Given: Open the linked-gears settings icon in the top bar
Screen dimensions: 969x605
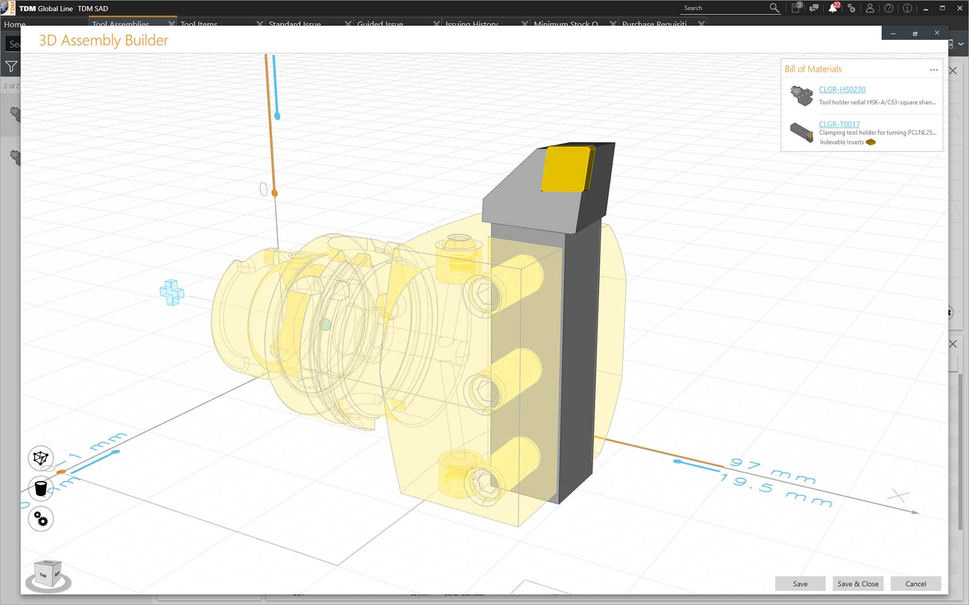Looking at the screenshot, I should [851, 8].
